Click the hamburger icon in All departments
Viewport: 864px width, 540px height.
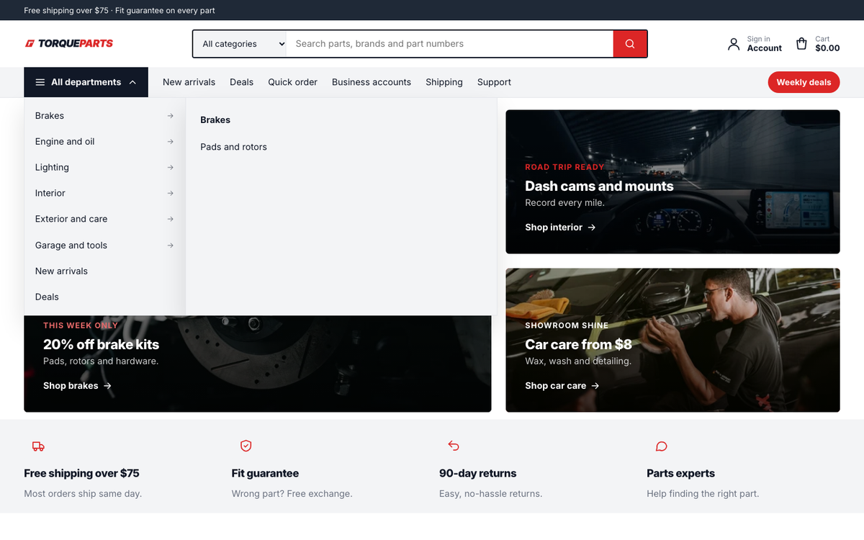click(x=40, y=82)
